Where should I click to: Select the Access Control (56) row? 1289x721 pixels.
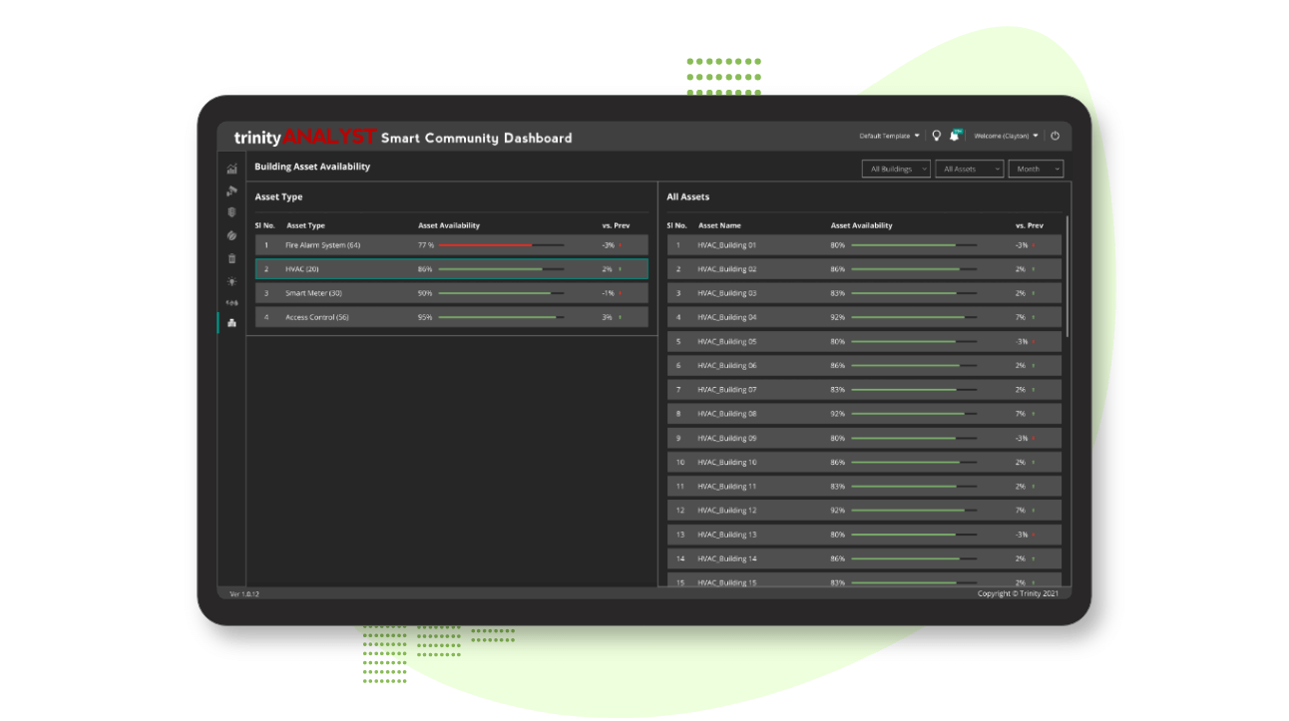[451, 317]
